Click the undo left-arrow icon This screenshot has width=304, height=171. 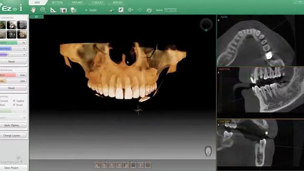pos(131,10)
